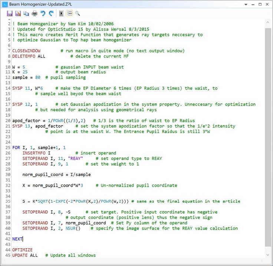The width and height of the screenshot is (273, 266).
Task: Click the page icon beside the line numbers toggle
Action: pyautogui.click(x=61, y=14)
